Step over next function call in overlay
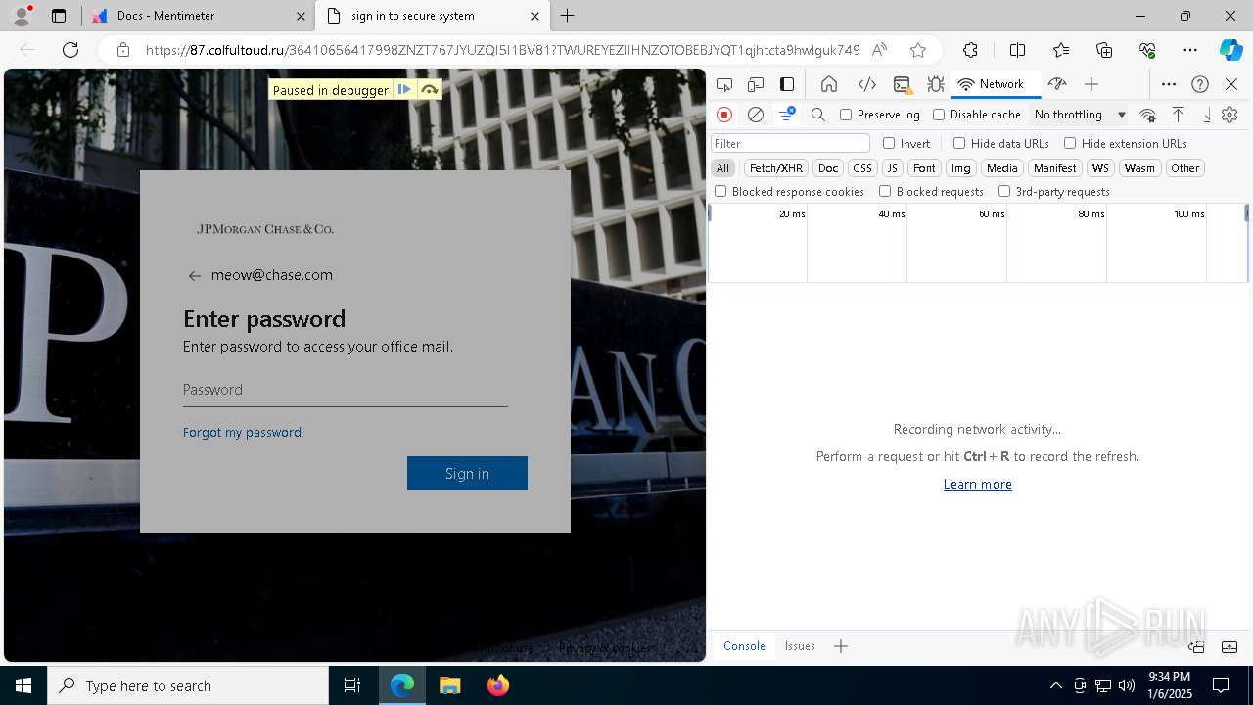Image resolution: width=1253 pixels, height=705 pixels. tap(429, 90)
